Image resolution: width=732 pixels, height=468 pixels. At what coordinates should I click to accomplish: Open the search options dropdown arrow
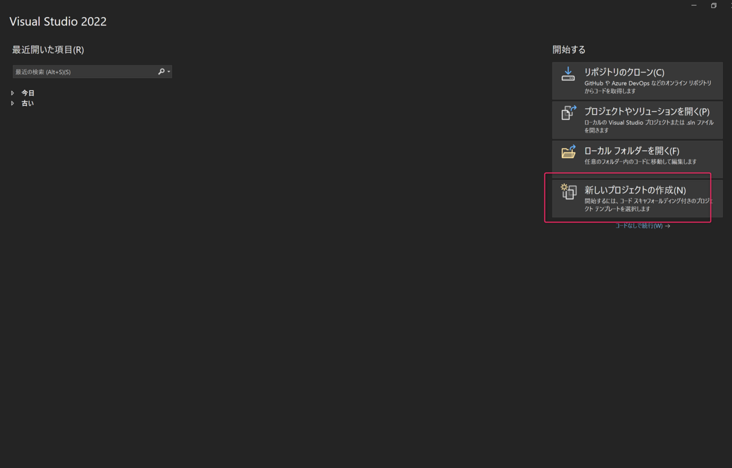[x=169, y=72]
